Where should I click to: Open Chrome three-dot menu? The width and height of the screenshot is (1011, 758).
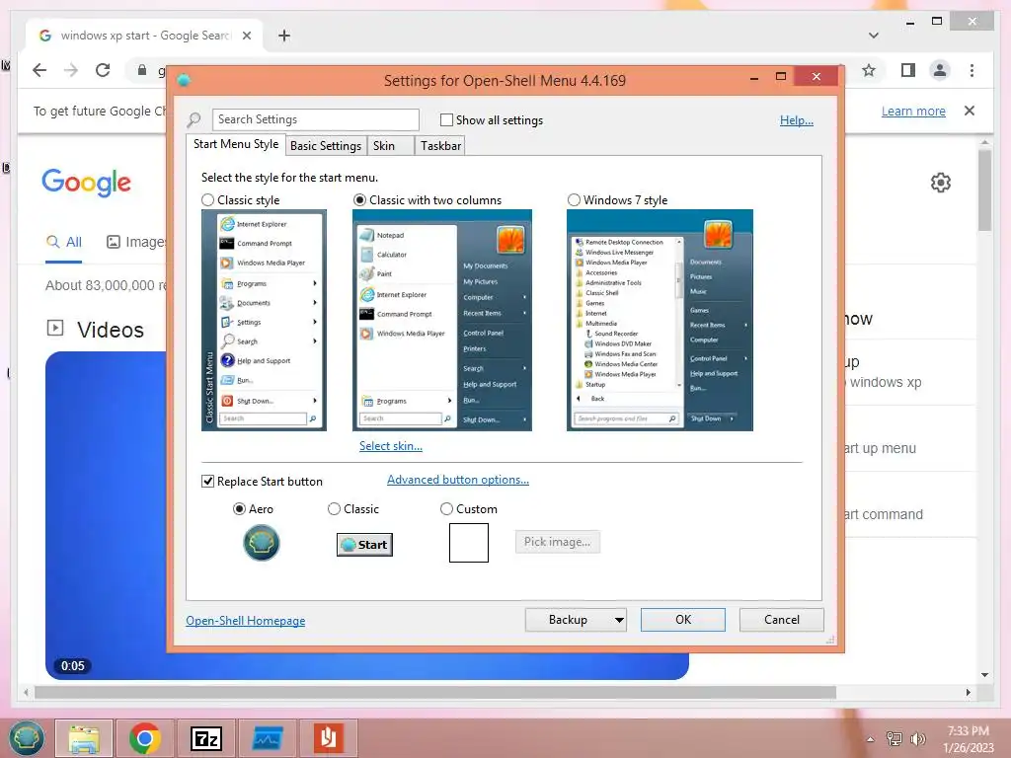(972, 70)
